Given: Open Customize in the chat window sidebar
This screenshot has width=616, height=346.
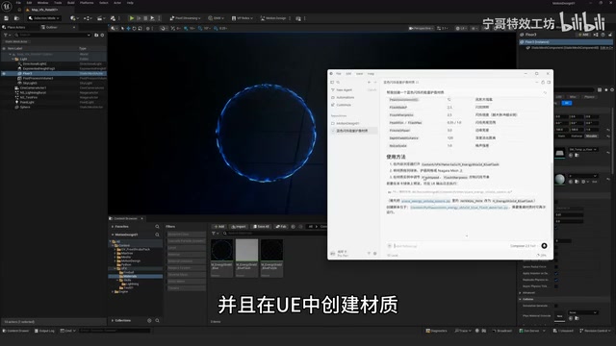Looking at the screenshot, I should pyautogui.click(x=344, y=105).
